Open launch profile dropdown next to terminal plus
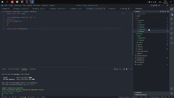 [x=122, y=69]
